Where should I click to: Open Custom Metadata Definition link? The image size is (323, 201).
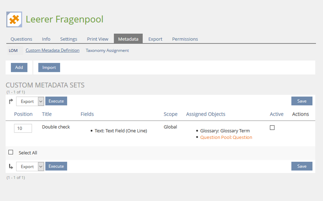pos(52,51)
